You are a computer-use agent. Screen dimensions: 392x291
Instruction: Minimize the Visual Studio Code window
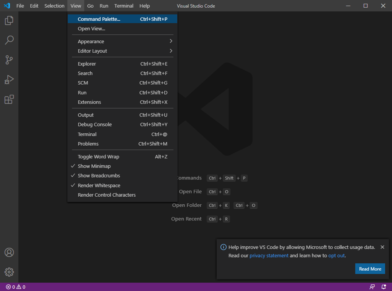click(x=348, y=6)
